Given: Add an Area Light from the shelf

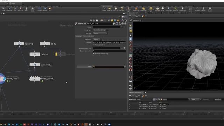Looking at the screenshot, I should click(122, 9).
